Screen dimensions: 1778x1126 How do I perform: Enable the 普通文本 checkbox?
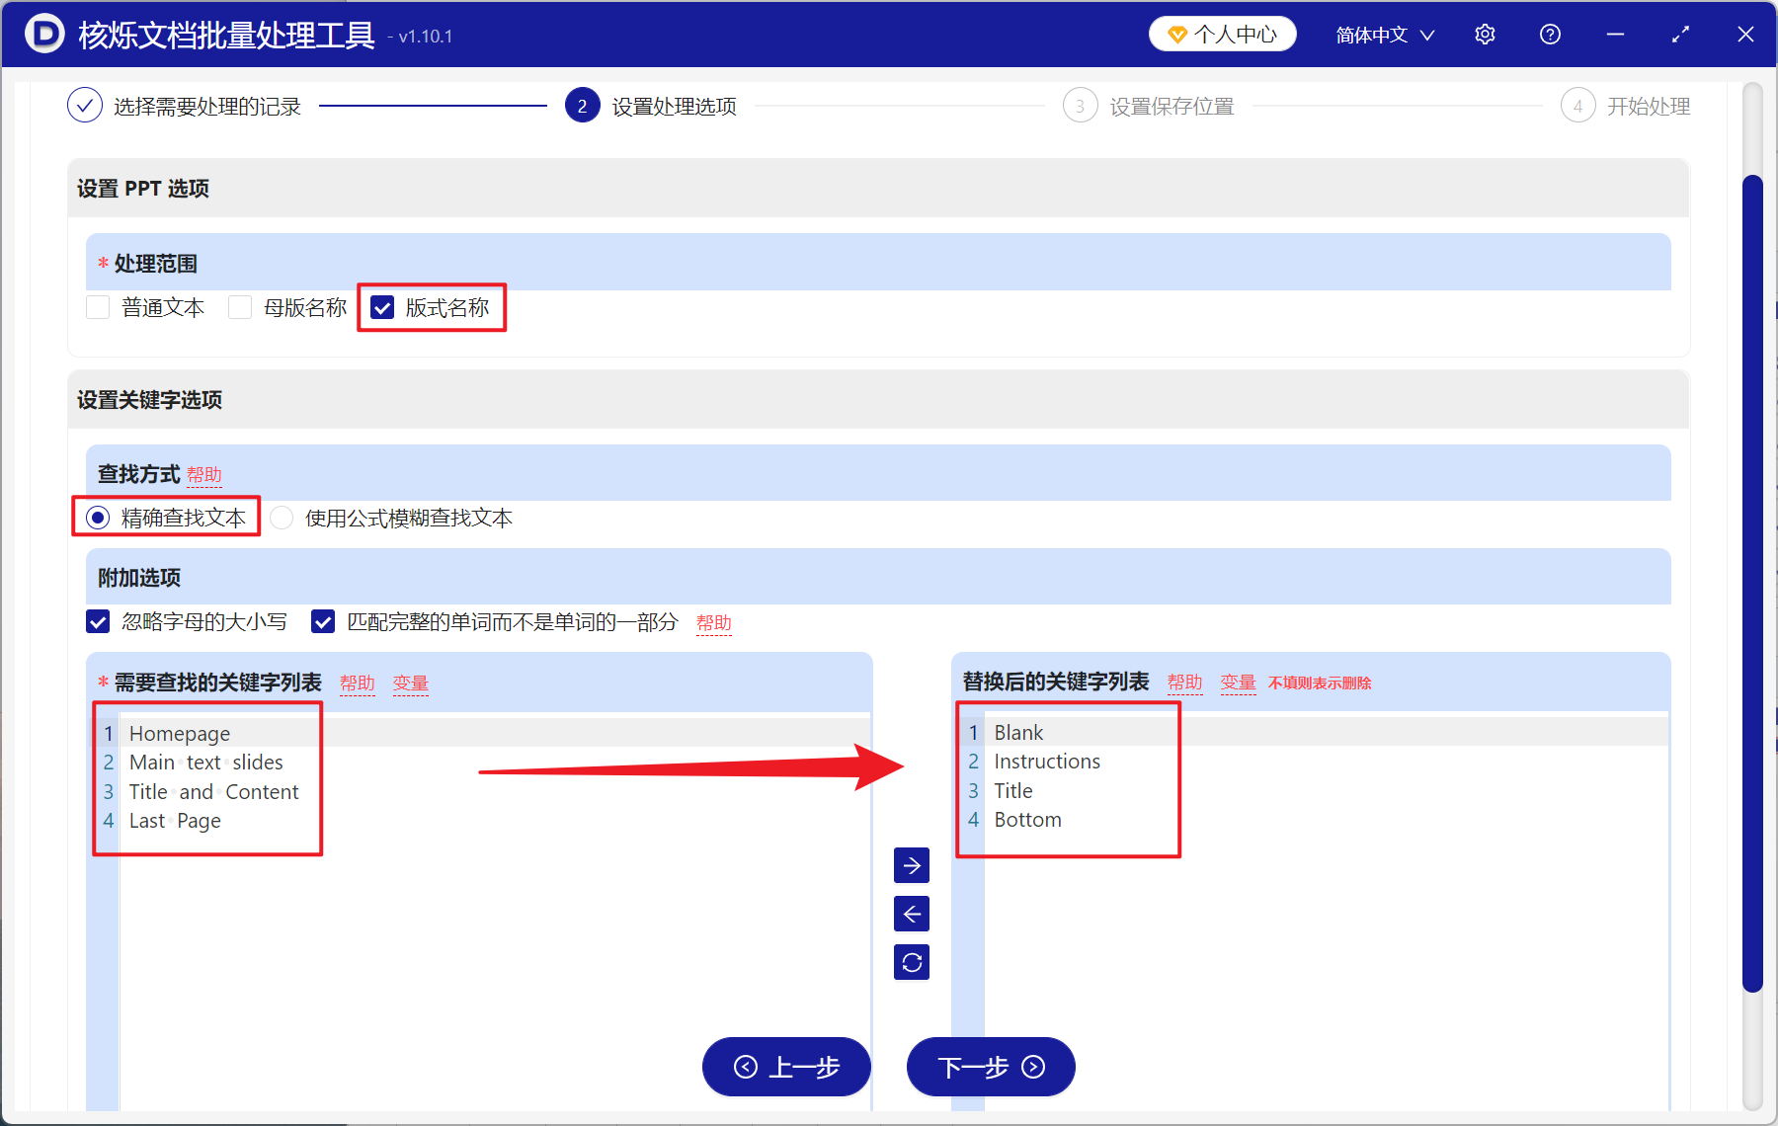(x=97, y=307)
